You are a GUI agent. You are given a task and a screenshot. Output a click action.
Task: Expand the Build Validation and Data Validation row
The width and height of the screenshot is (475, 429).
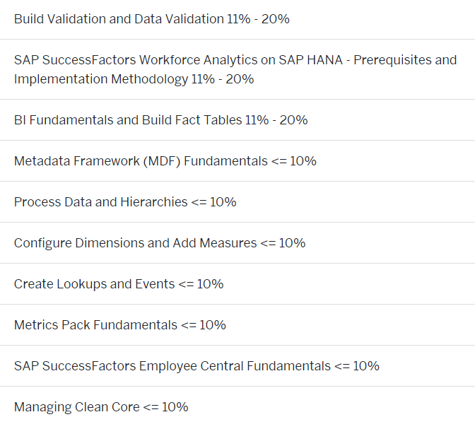point(237,19)
